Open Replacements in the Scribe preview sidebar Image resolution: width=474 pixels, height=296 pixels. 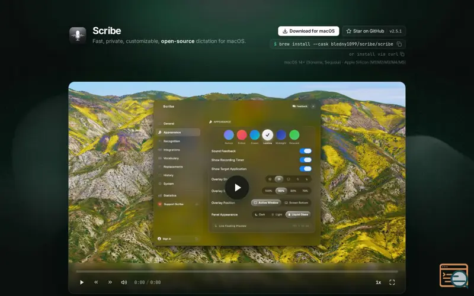click(x=173, y=167)
